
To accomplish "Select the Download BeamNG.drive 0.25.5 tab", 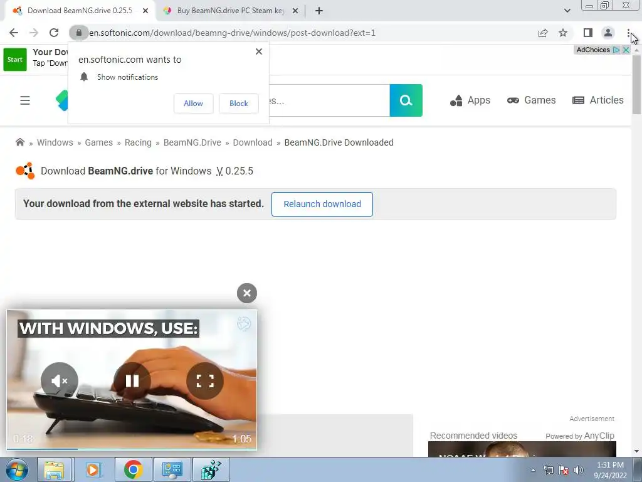I will point(80,11).
